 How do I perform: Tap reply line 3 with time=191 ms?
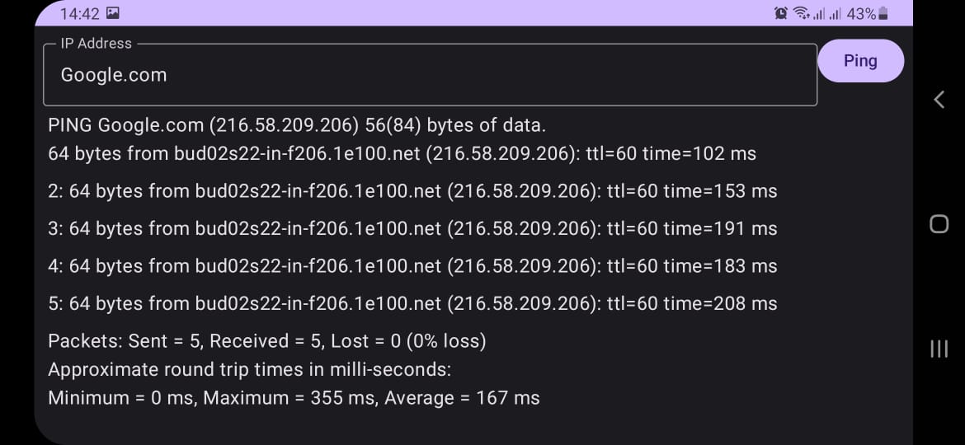(412, 228)
